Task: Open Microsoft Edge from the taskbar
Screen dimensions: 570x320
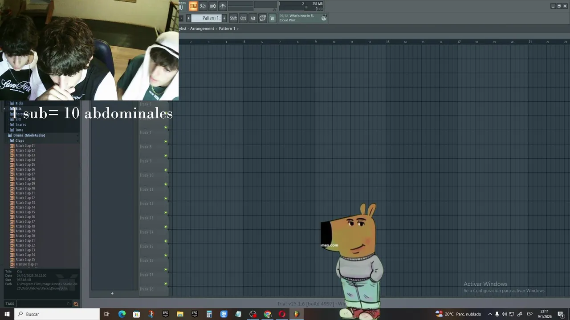Action: tap(122, 314)
